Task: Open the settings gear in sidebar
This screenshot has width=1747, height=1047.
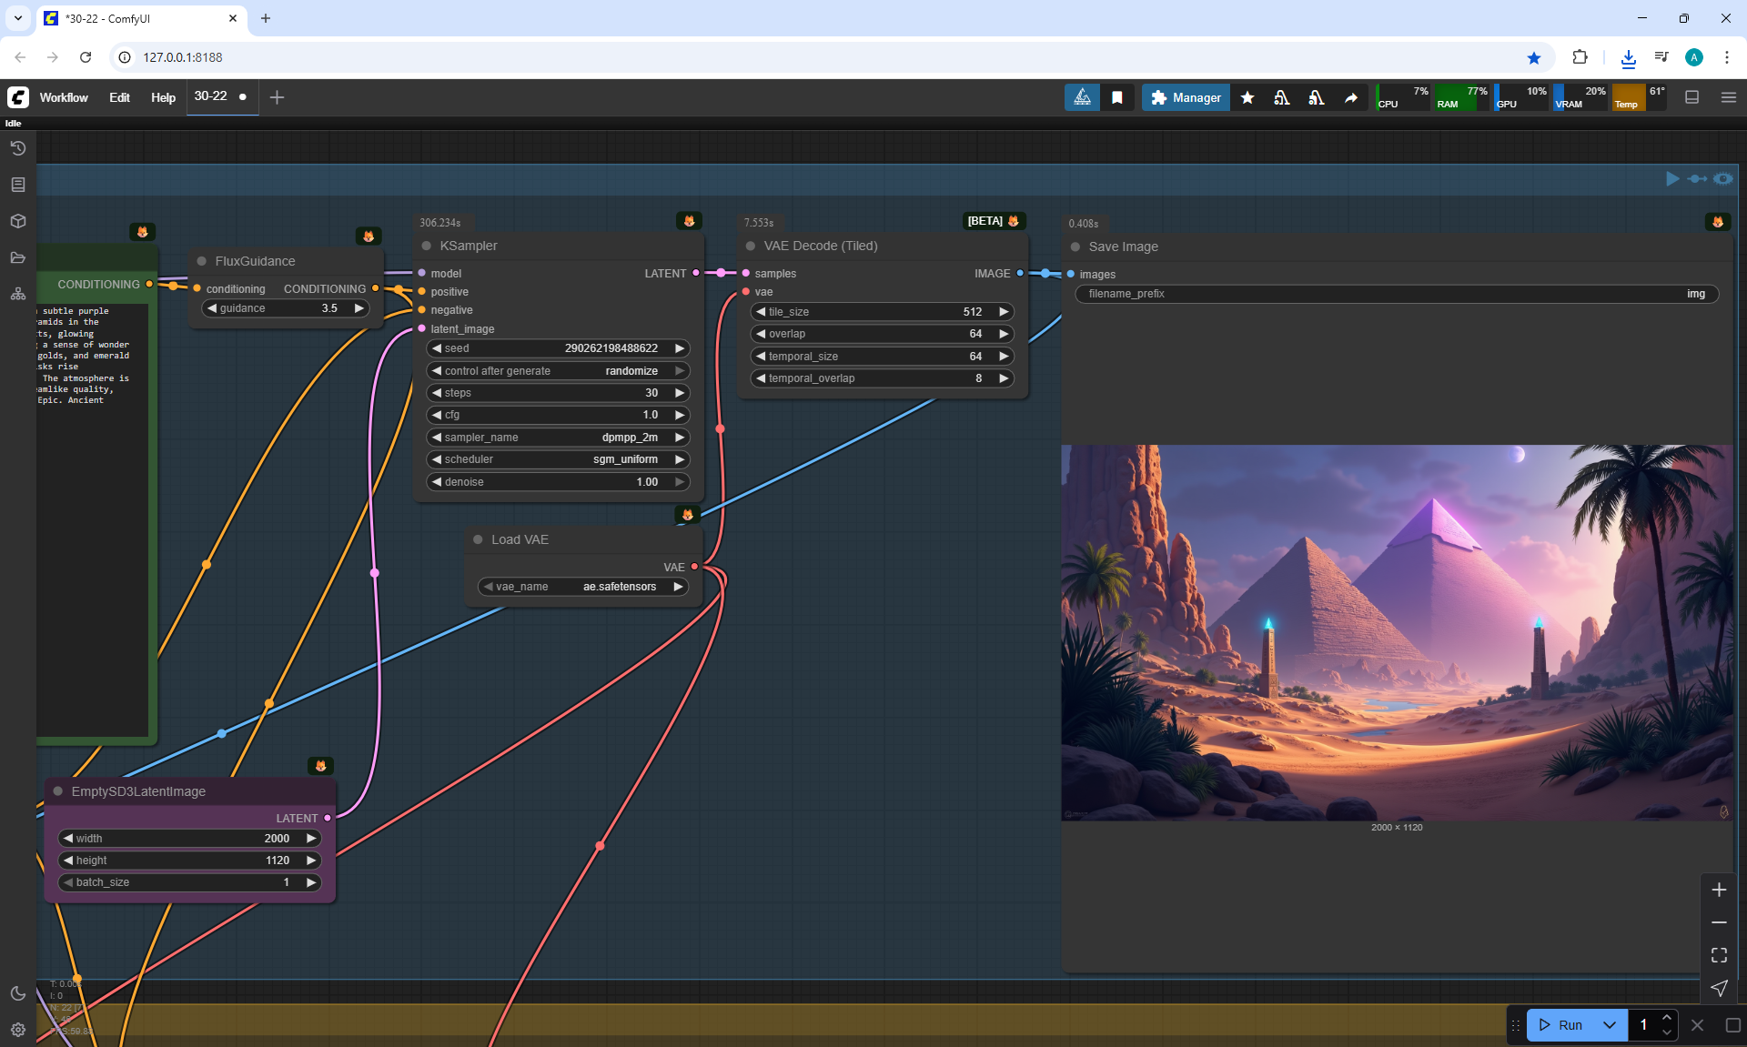Action: [18, 1030]
